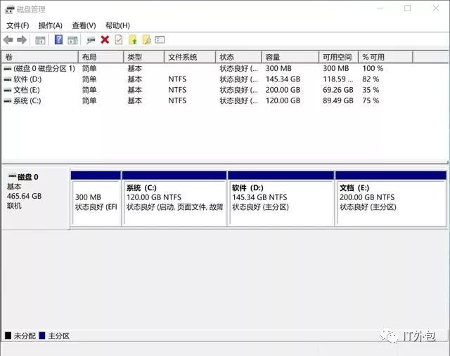Image resolution: width=450 pixels, height=356 pixels.
Task: Click drive icon beside 软件 (D:) in list
Action: pos(8,79)
